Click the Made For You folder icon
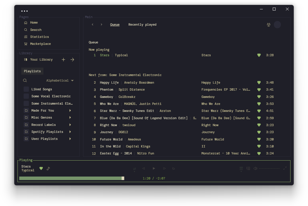Image resolution: width=308 pixels, height=206 pixels. tap(26, 110)
